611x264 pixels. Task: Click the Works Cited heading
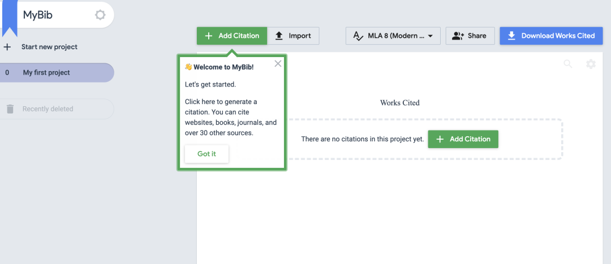(400, 103)
